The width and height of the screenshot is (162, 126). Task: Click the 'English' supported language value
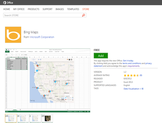click(x=127, y=85)
